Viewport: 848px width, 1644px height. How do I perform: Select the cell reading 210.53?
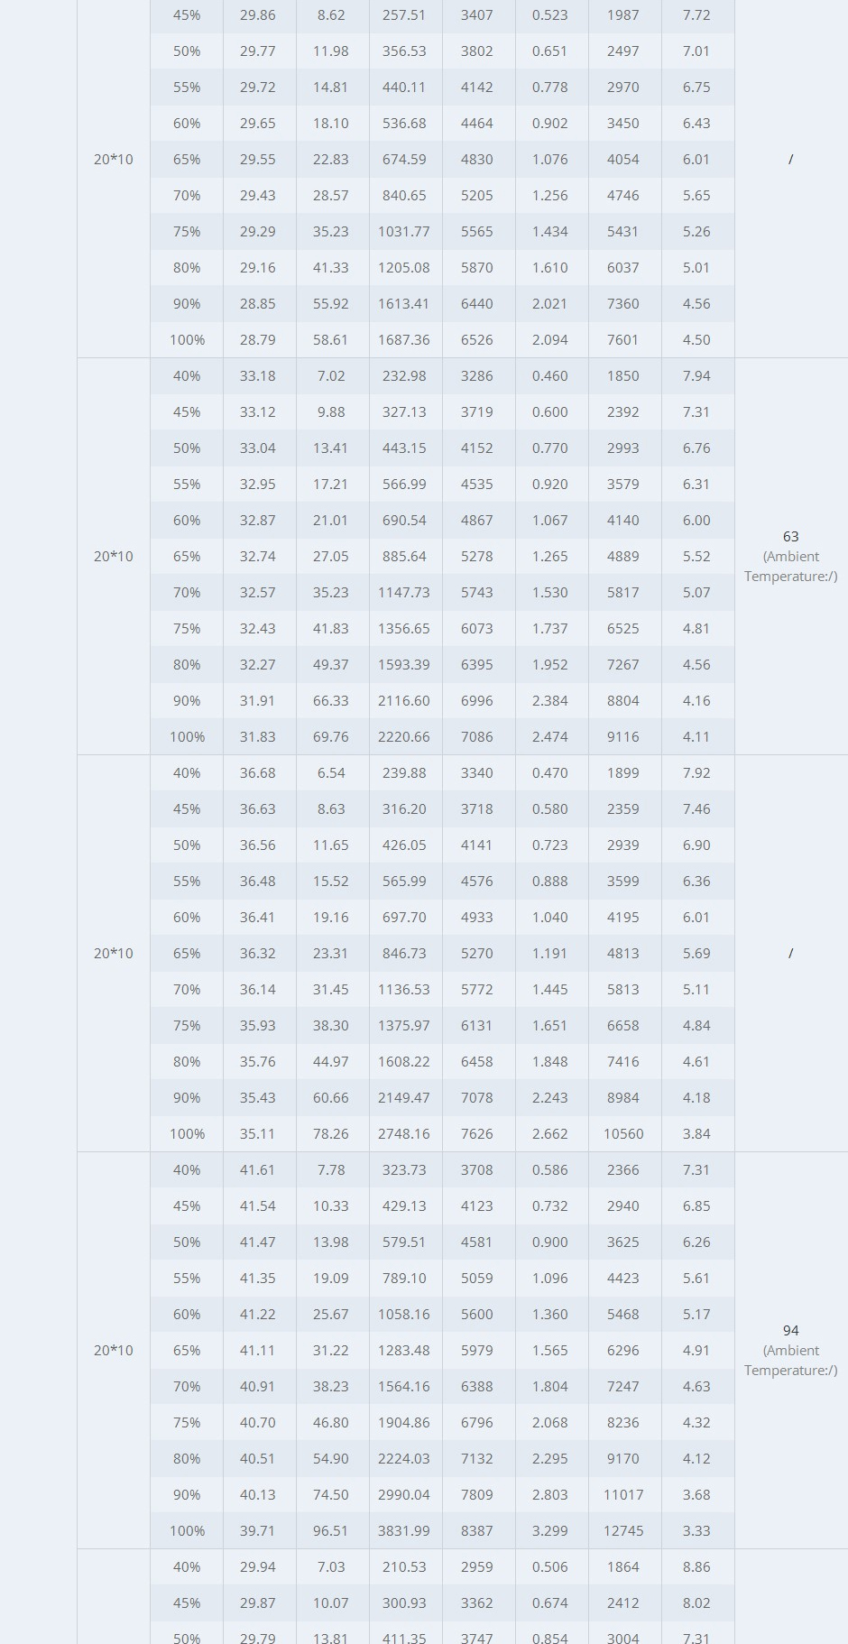404,1566
